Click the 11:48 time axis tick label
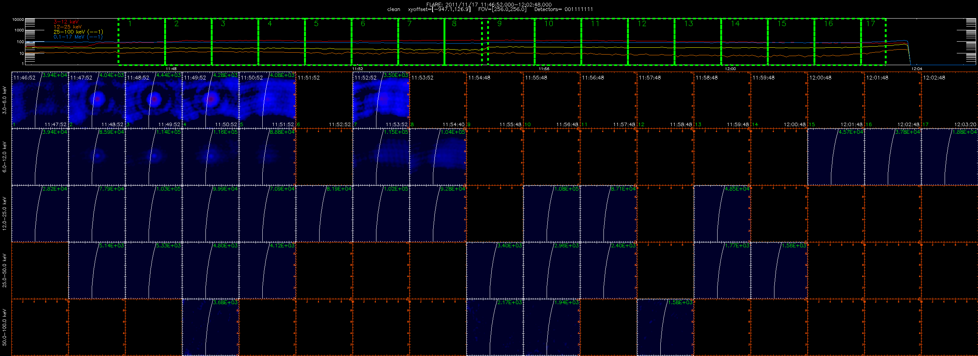The height and width of the screenshot is (356, 978). click(x=171, y=69)
